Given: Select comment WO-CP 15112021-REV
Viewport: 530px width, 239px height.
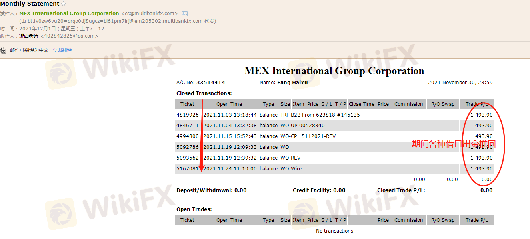Looking at the screenshot, I should click(x=308, y=136).
